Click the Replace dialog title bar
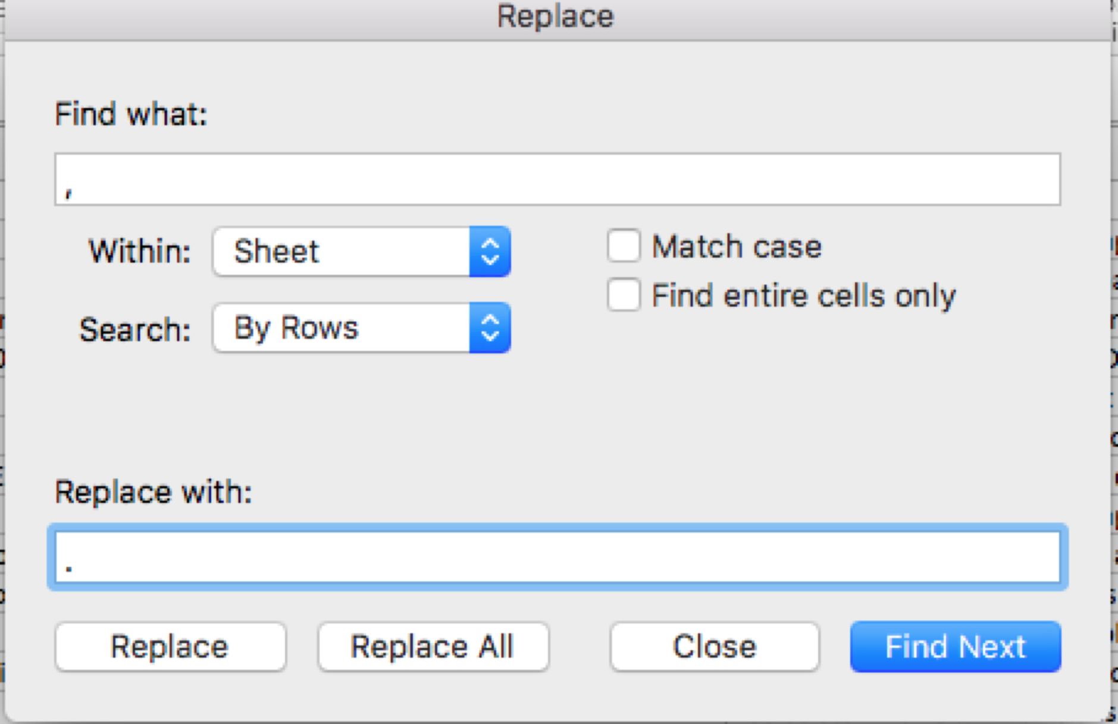This screenshot has width=1118, height=724. 555,17
